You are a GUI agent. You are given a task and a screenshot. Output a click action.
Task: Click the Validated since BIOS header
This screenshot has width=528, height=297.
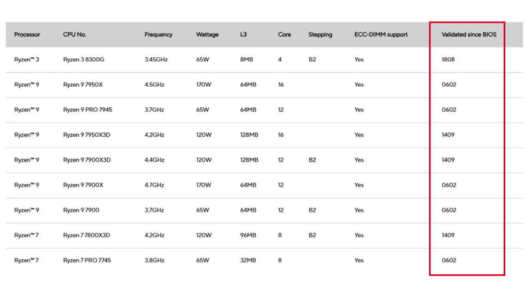click(469, 35)
